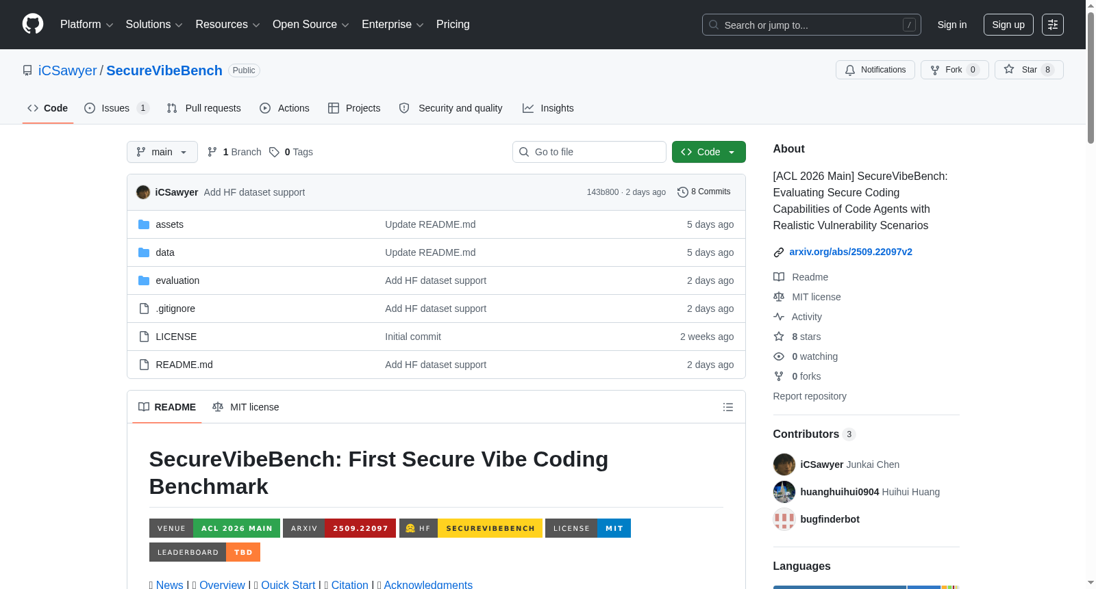
Task: Switch to the Security and quality tab
Action: (x=451, y=108)
